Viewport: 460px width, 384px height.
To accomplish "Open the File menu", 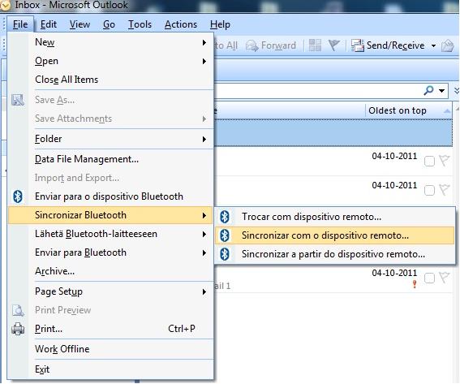I will pyautogui.click(x=20, y=24).
